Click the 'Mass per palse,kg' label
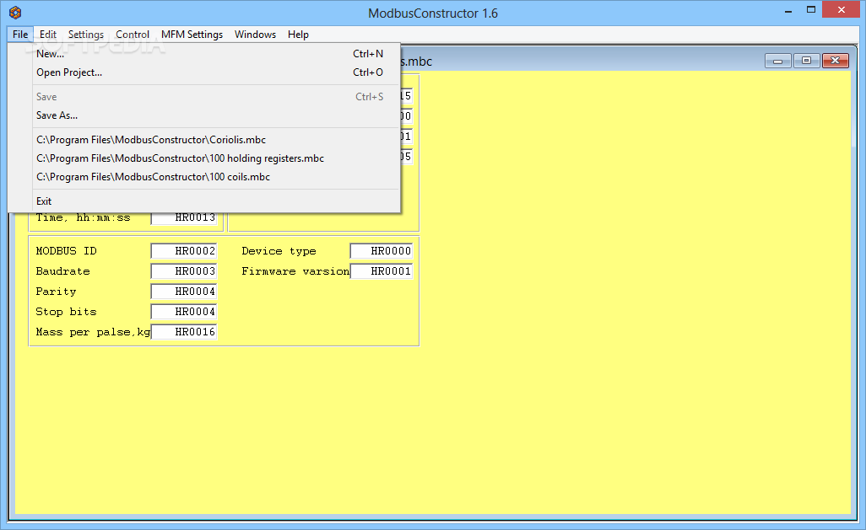The height and width of the screenshot is (530, 866). point(93,332)
